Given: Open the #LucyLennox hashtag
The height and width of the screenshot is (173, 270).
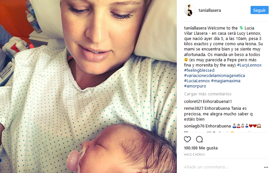Looking at the screenshot, I should (249, 65).
